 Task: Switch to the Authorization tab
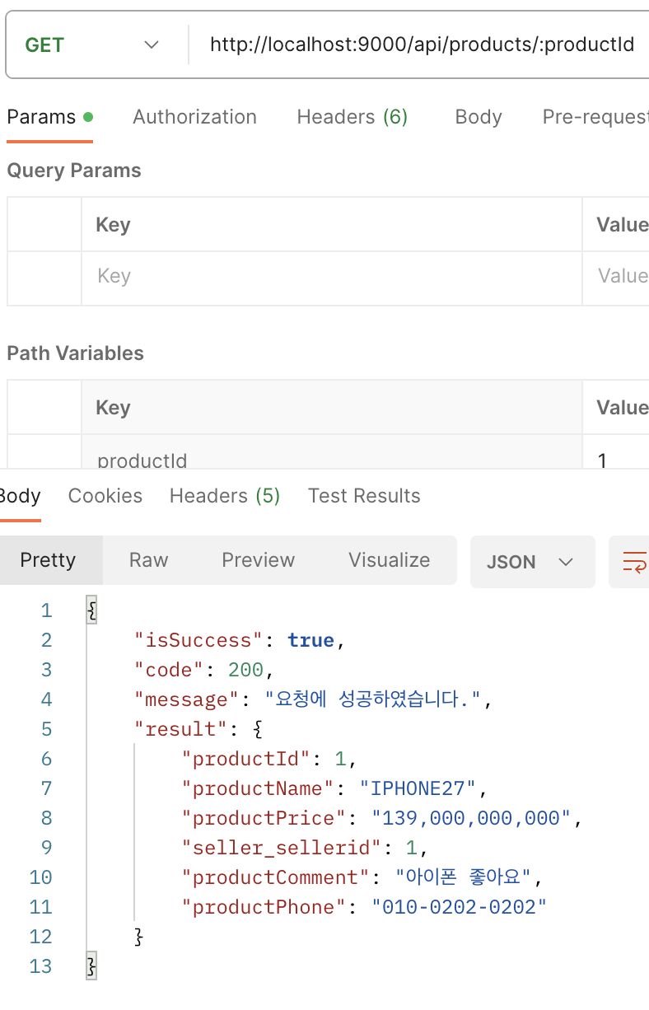tap(194, 117)
